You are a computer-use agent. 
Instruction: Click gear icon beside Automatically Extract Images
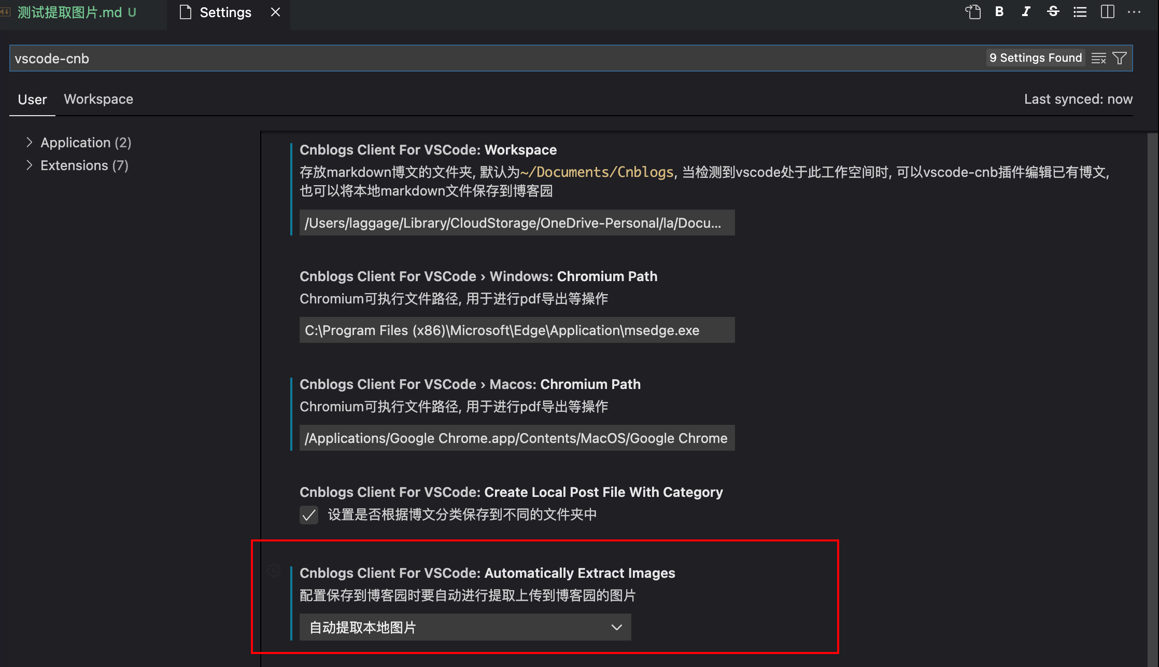coord(274,571)
